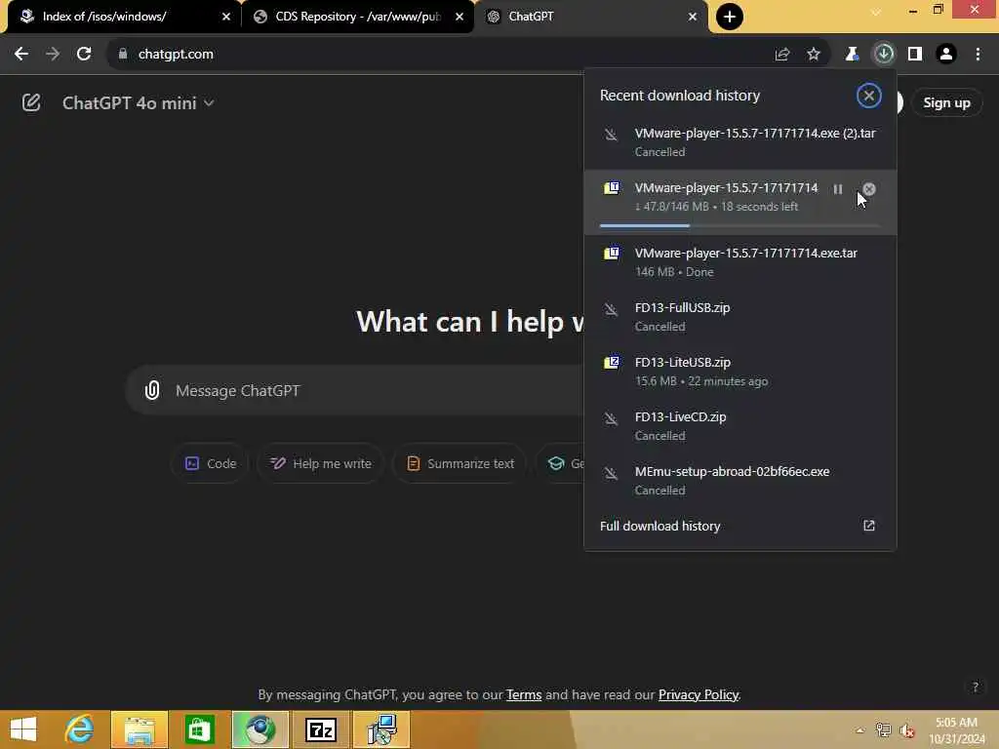999x749 pixels.
Task: Attach a file with the paperclip icon
Action: point(152,390)
